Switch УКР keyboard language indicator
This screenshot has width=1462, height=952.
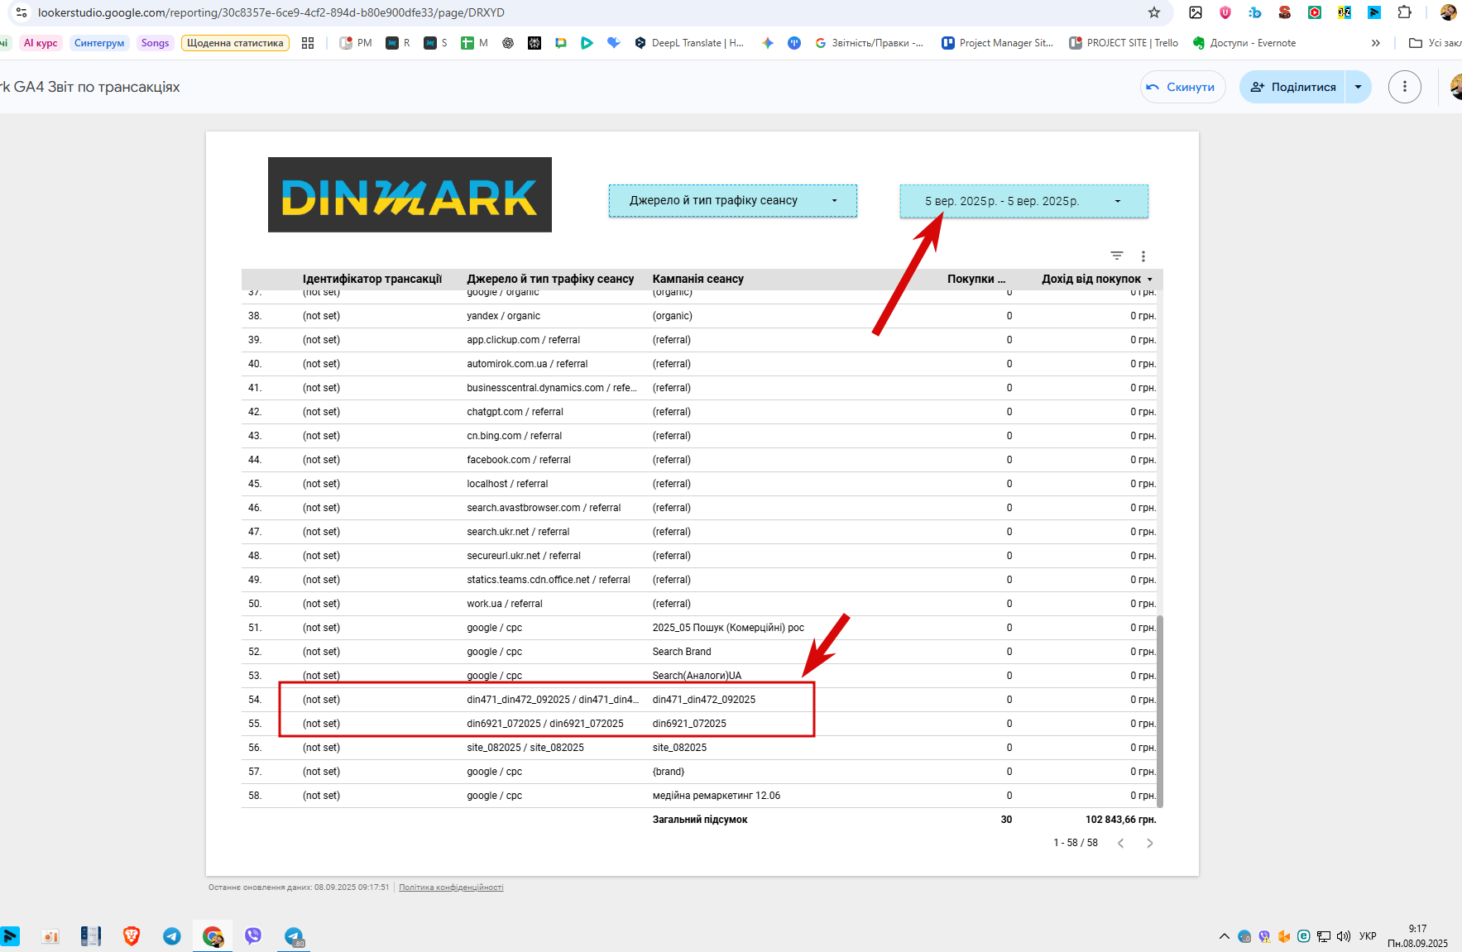[1368, 936]
